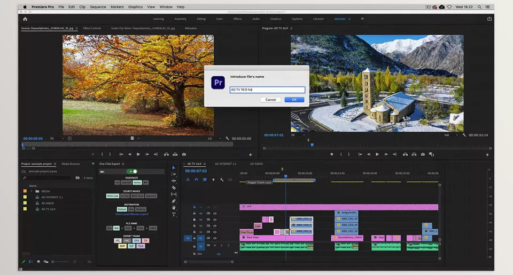Open macOS Spotlight search icon
Image resolution: width=513 pixels, height=275 pixels.
pos(479,7)
